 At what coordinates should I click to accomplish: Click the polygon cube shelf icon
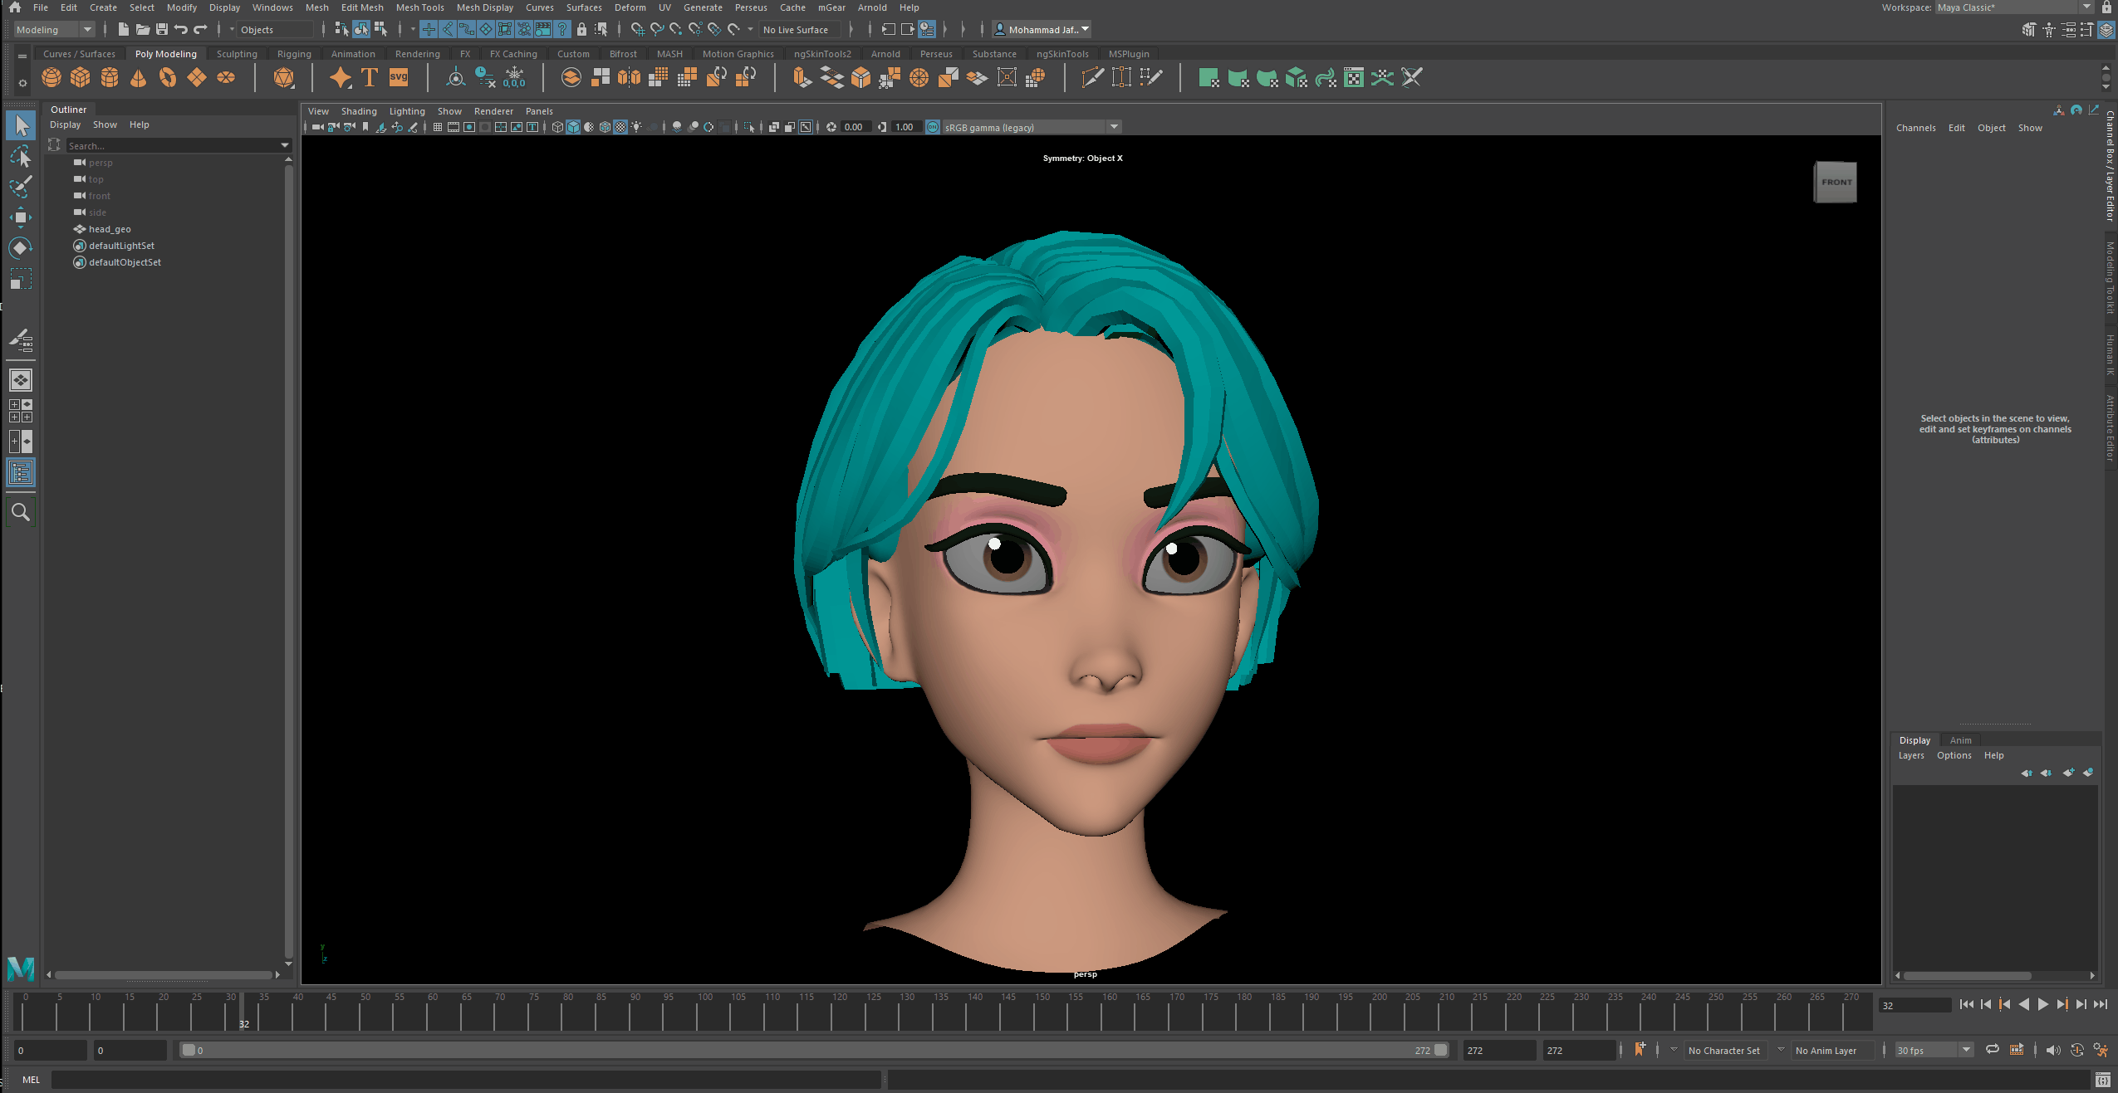[x=81, y=78]
